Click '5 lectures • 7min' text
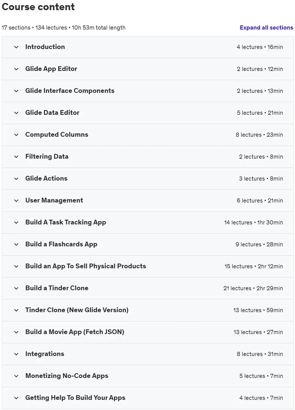This screenshot has height=410, width=295. click(x=261, y=376)
